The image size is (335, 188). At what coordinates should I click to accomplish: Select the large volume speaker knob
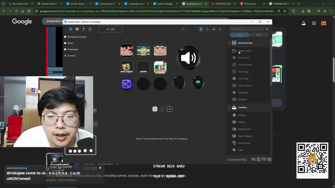click(188, 58)
